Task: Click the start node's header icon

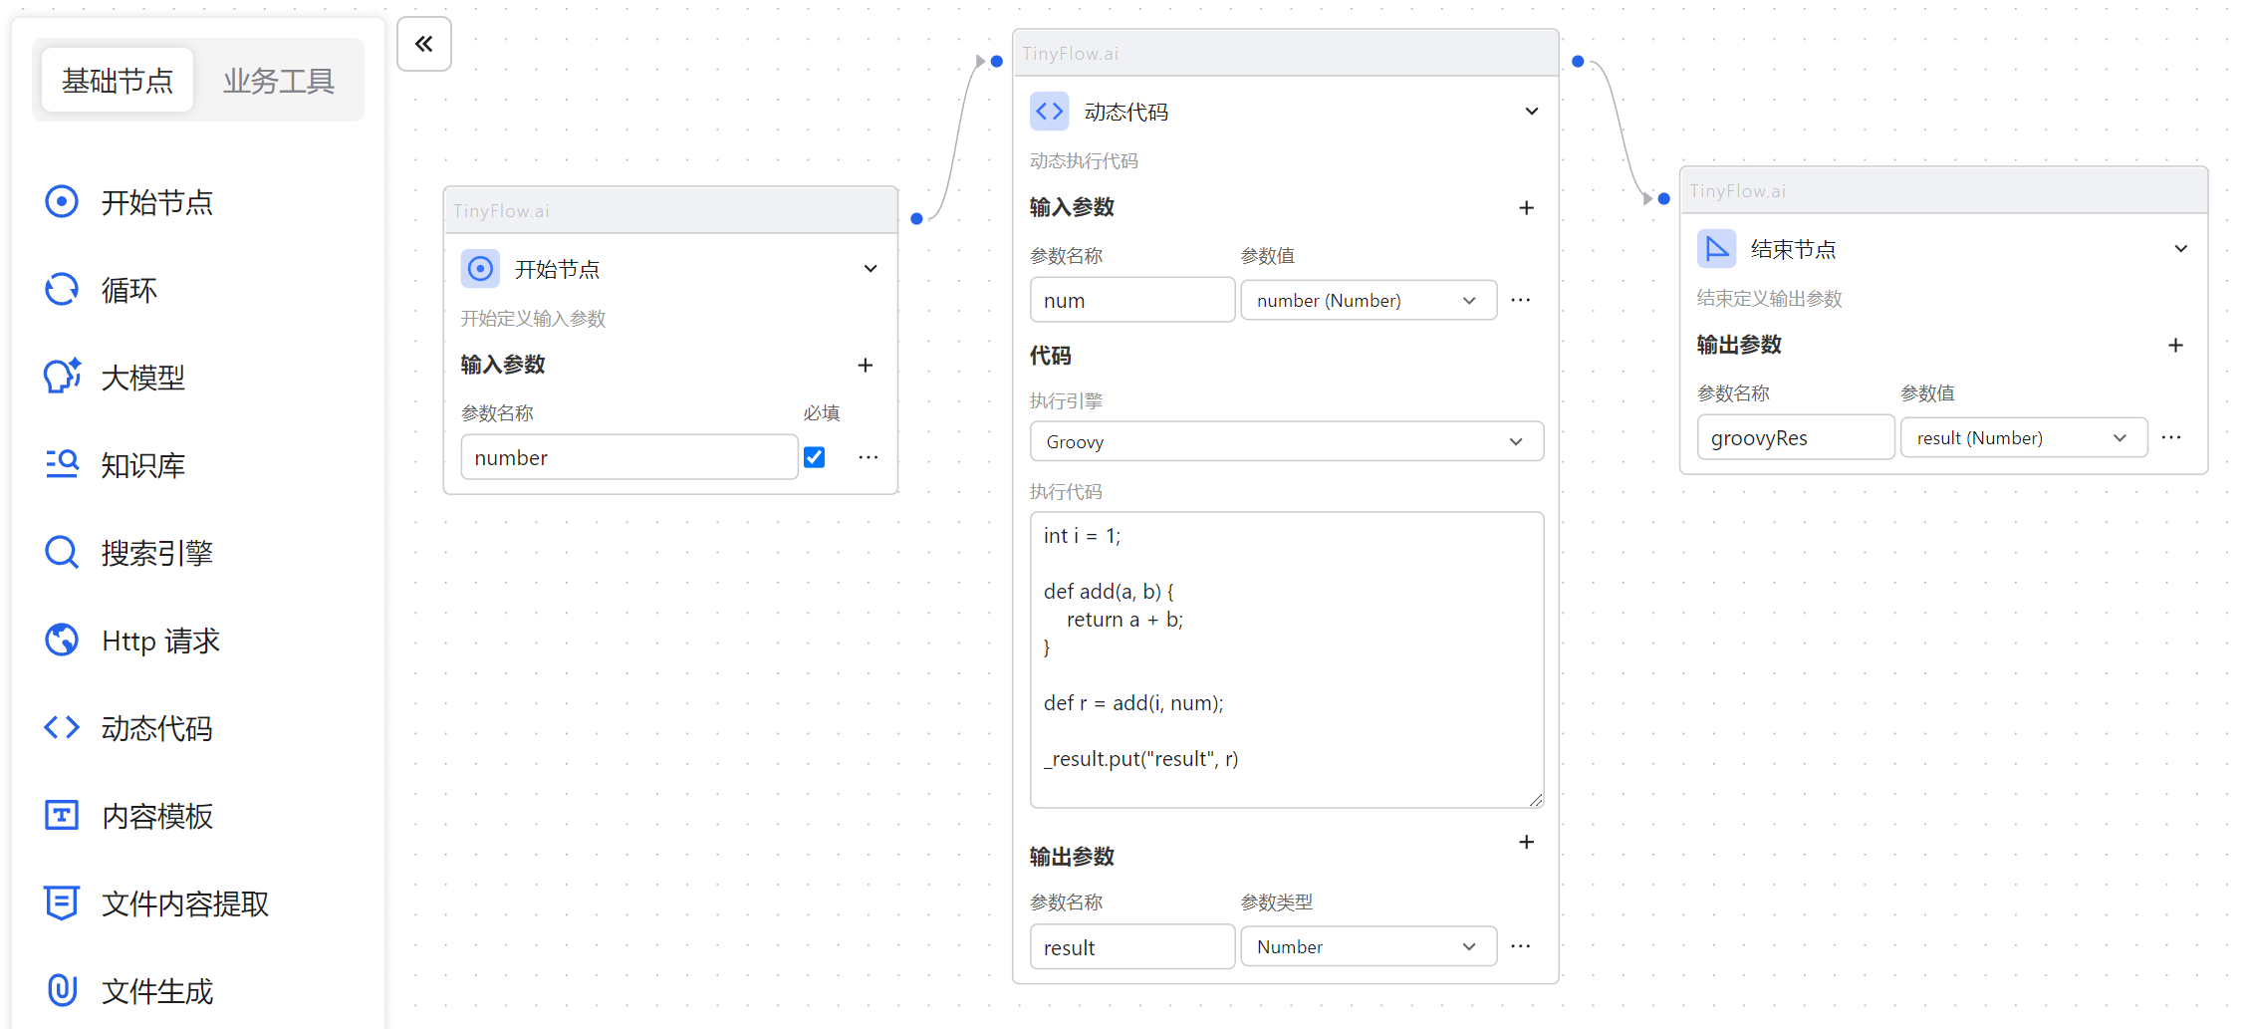Action: tap(480, 269)
